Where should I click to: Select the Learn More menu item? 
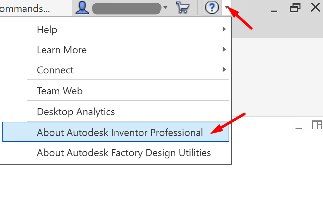(x=62, y=50)
